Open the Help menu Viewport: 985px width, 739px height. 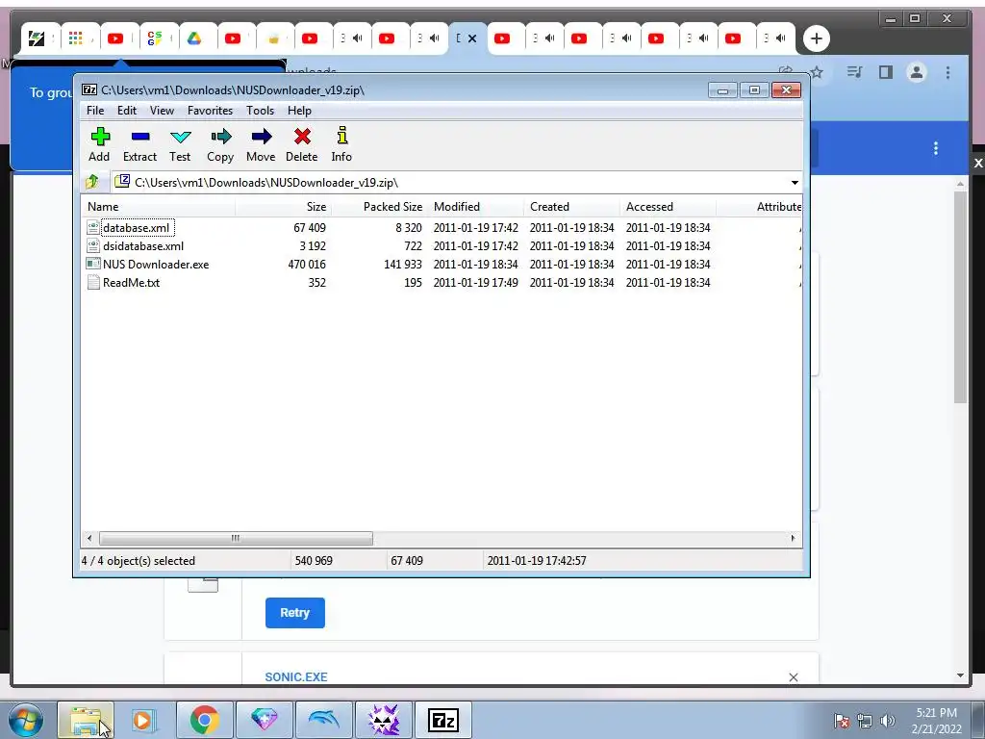(x=299, y=111)
